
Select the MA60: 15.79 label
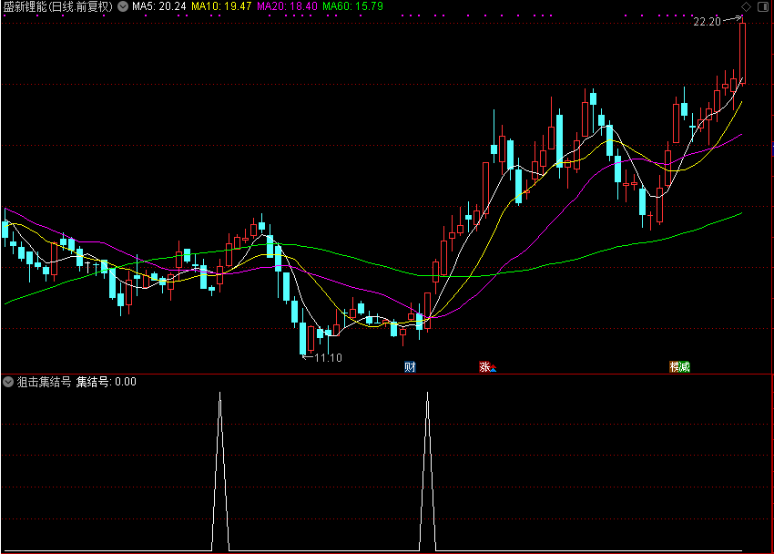[353, 6]
